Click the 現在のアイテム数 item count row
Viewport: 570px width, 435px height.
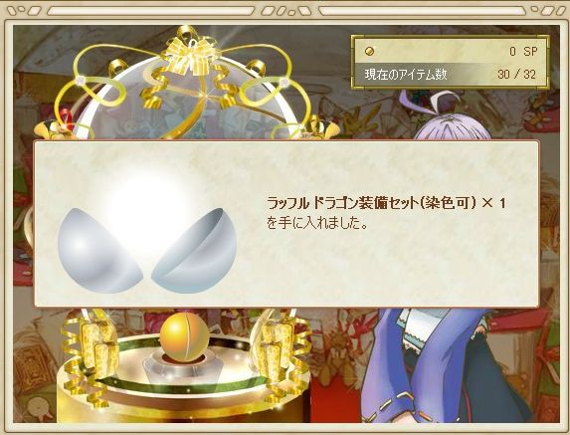pos(450,75)
